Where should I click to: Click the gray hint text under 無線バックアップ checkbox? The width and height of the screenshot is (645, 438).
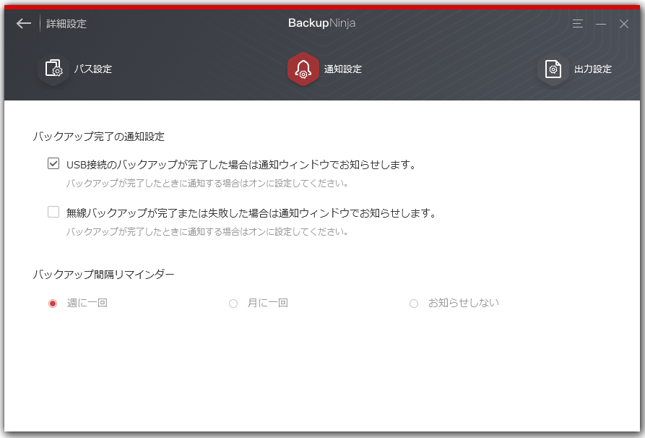click(x=207, y=232)
